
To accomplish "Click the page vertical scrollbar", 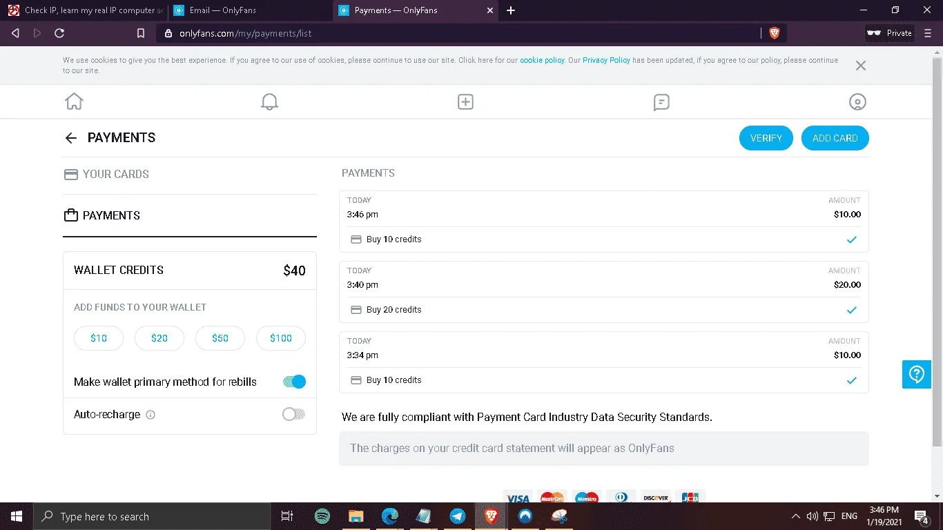I will (937, 252).
